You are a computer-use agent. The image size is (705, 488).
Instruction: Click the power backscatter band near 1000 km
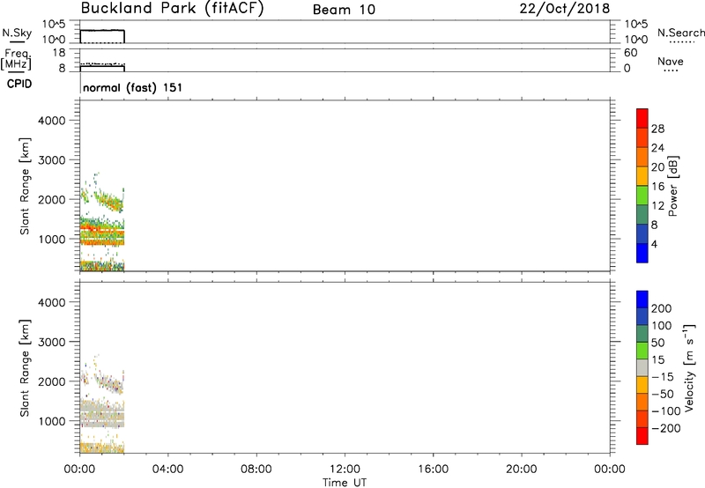[102, 233]
